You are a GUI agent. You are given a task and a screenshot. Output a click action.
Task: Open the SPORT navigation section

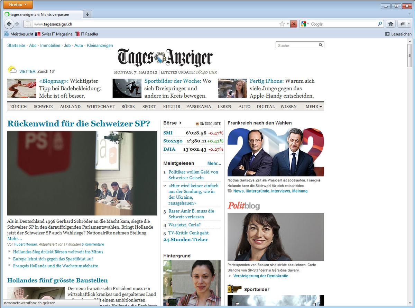coord(149,107)
